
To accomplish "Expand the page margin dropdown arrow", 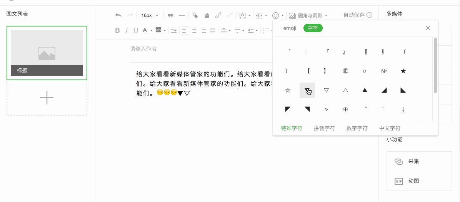I will [266, 15].
